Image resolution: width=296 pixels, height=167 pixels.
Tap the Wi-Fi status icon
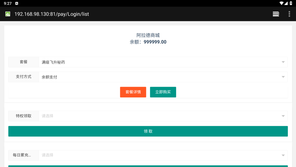point(282,3)
